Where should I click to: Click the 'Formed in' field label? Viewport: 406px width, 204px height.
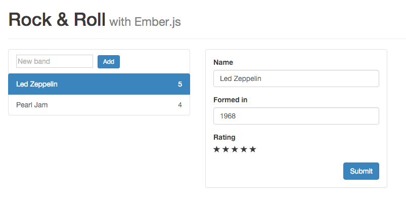(x=230, y=100)
